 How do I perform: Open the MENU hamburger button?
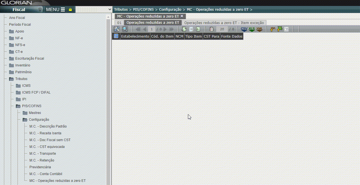point(55,10)
